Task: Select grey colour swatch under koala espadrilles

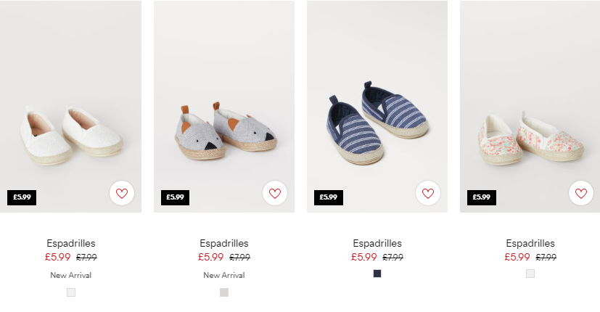Action: [224, 292]
